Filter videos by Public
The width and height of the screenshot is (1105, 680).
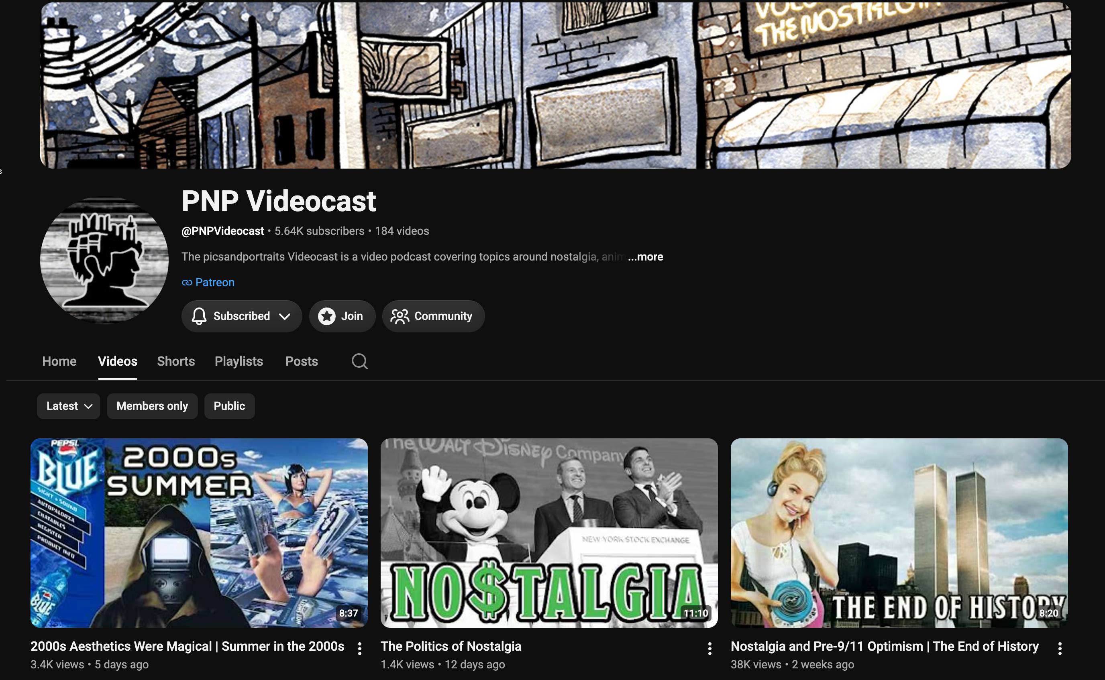pos(229,406)
